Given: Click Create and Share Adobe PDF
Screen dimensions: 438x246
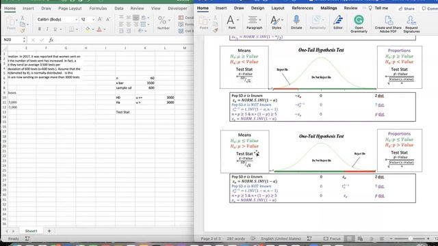Looking at the screenshot, I should pos(388,24).
